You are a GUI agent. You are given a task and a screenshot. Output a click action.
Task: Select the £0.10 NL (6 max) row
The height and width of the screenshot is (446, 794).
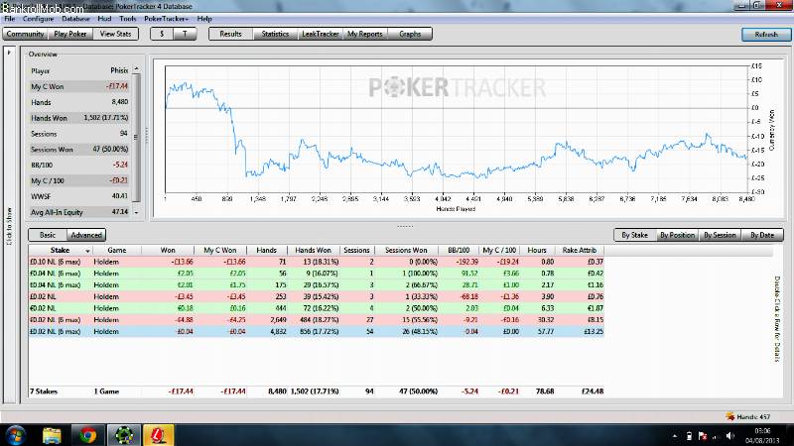pyautogui.click(x=316, y=262)
